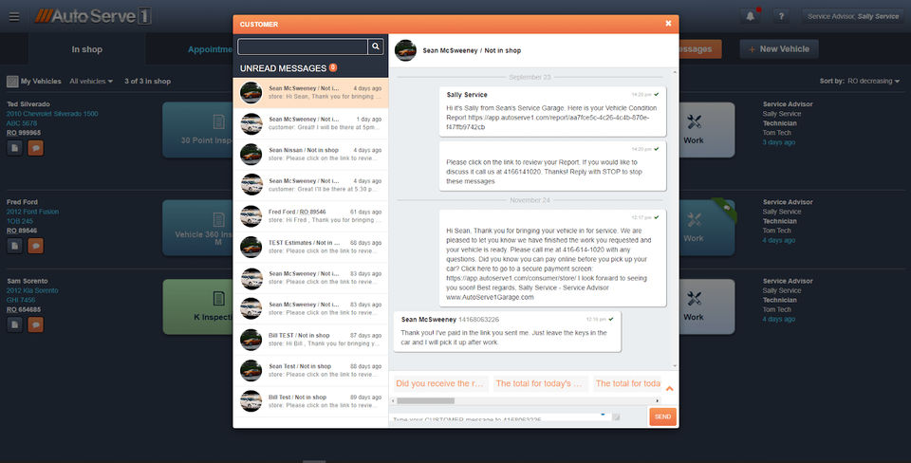Viewport: 911px width, 463px height.
Task: Click the orange Messages tab button
Action: [700, 48]
